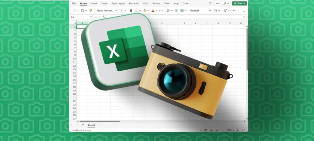Click the Editing mode pencil icon
The width and height of the screenshot is (314, 141).
pyautogui.click(x=225, y=3)
